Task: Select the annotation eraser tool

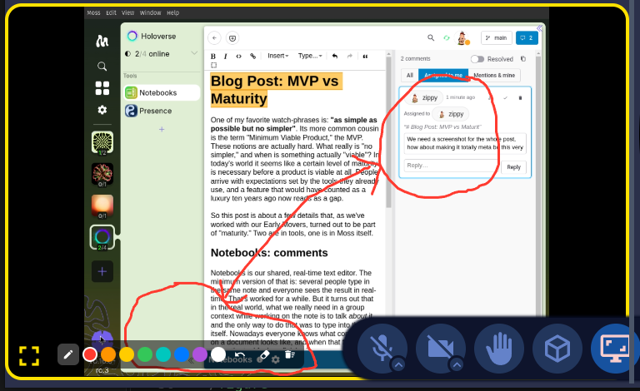Action: pyautogui.click(x=264, y=354)
